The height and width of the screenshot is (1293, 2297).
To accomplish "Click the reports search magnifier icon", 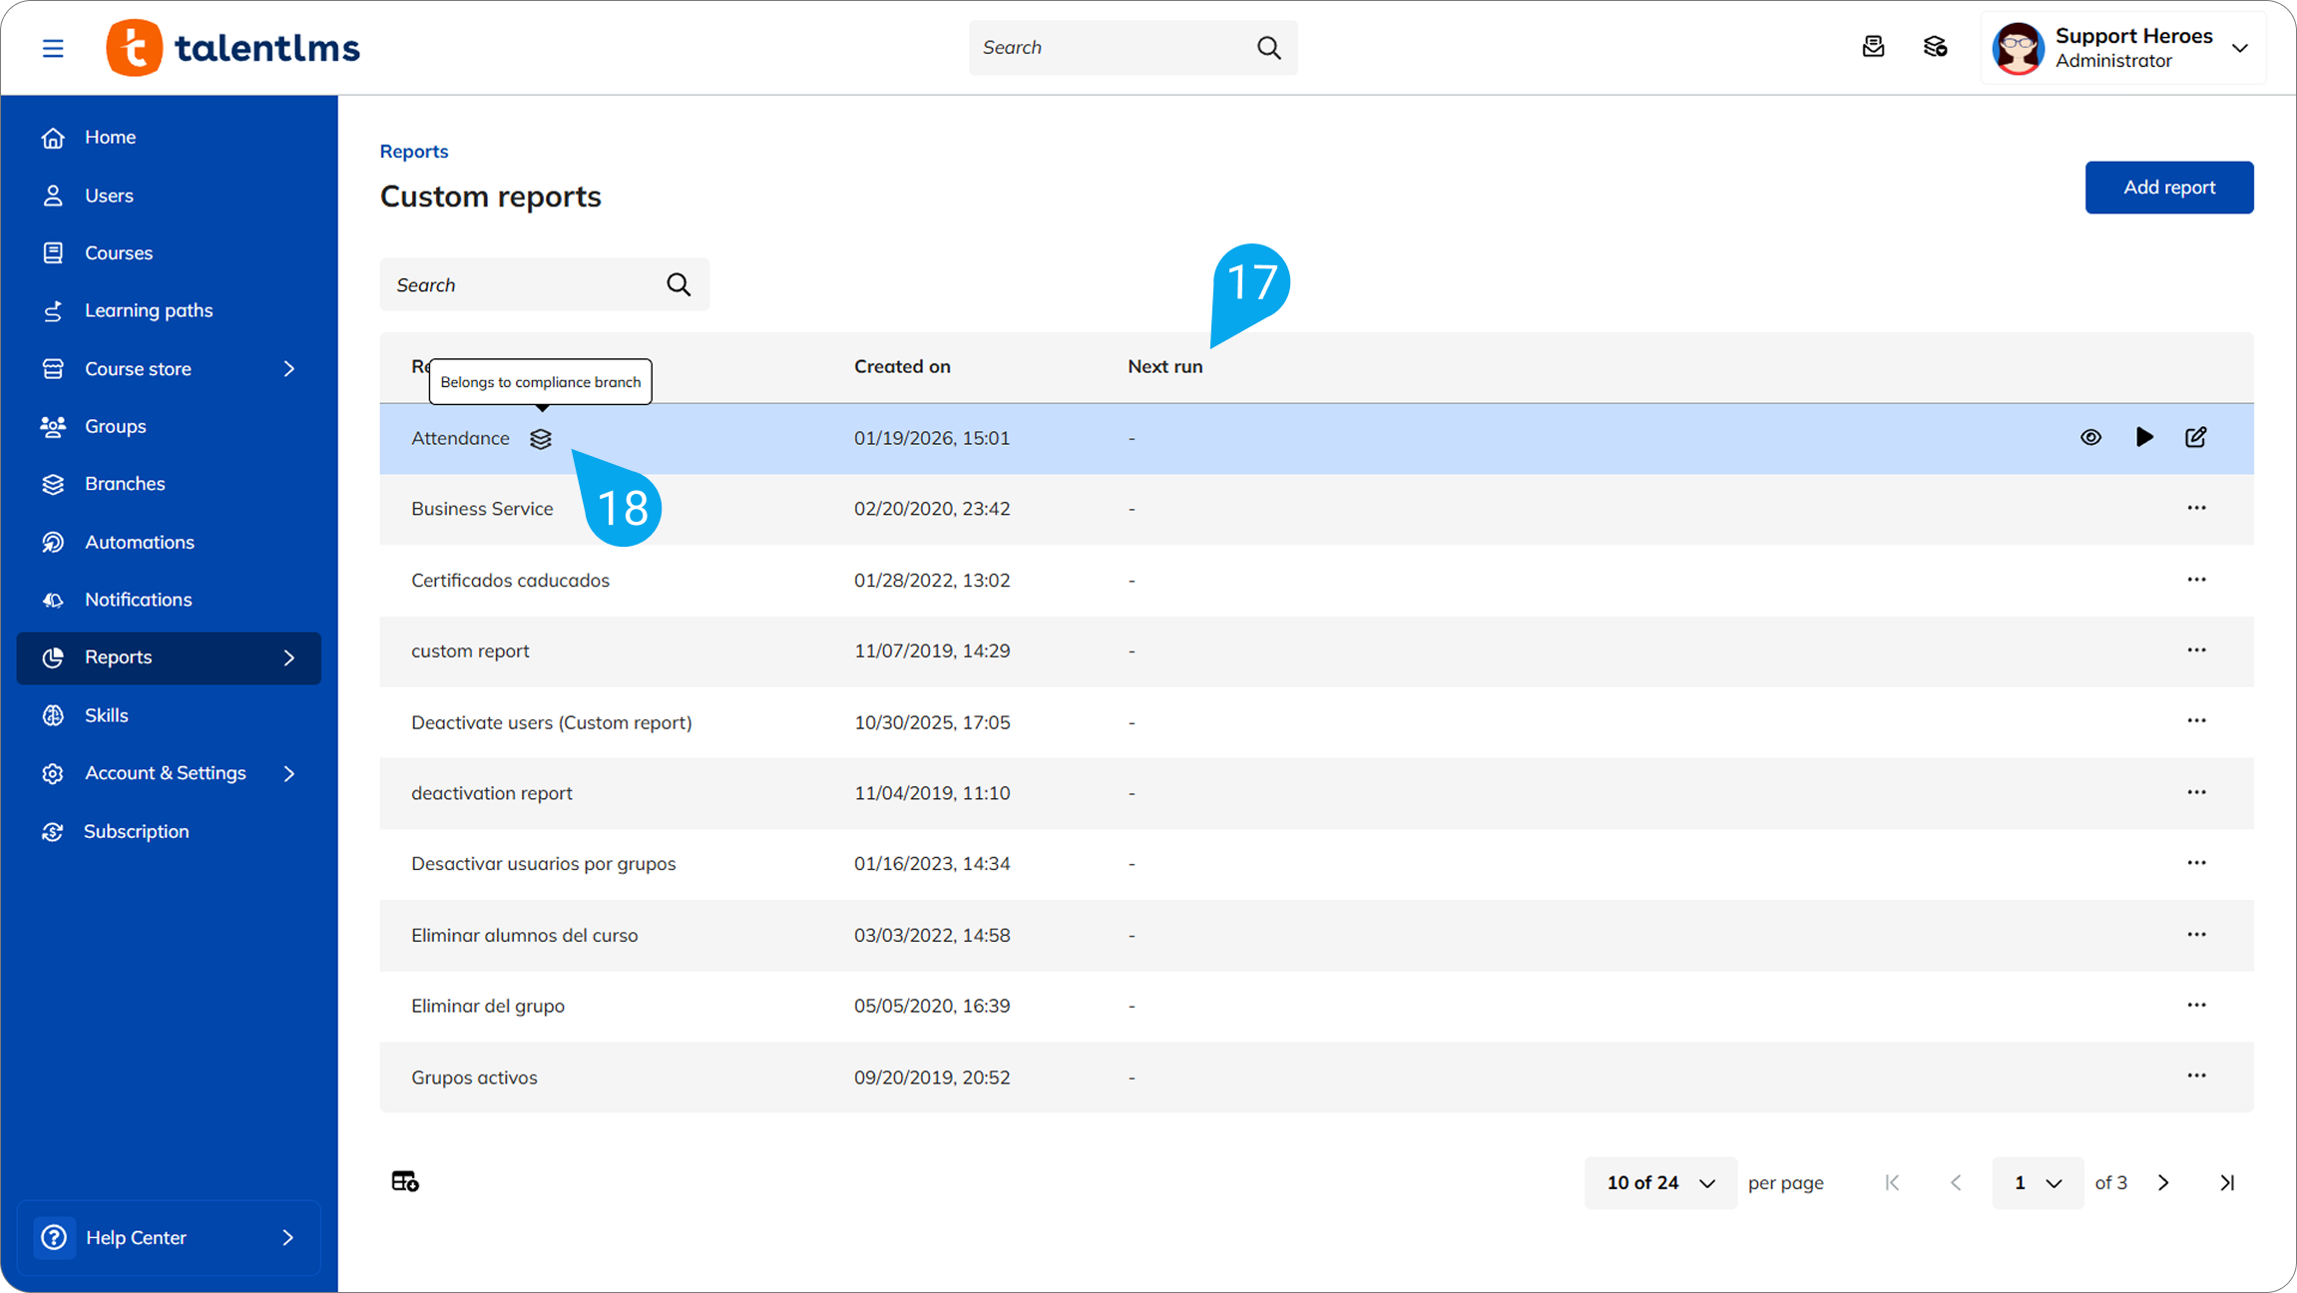I will (679, 284).
